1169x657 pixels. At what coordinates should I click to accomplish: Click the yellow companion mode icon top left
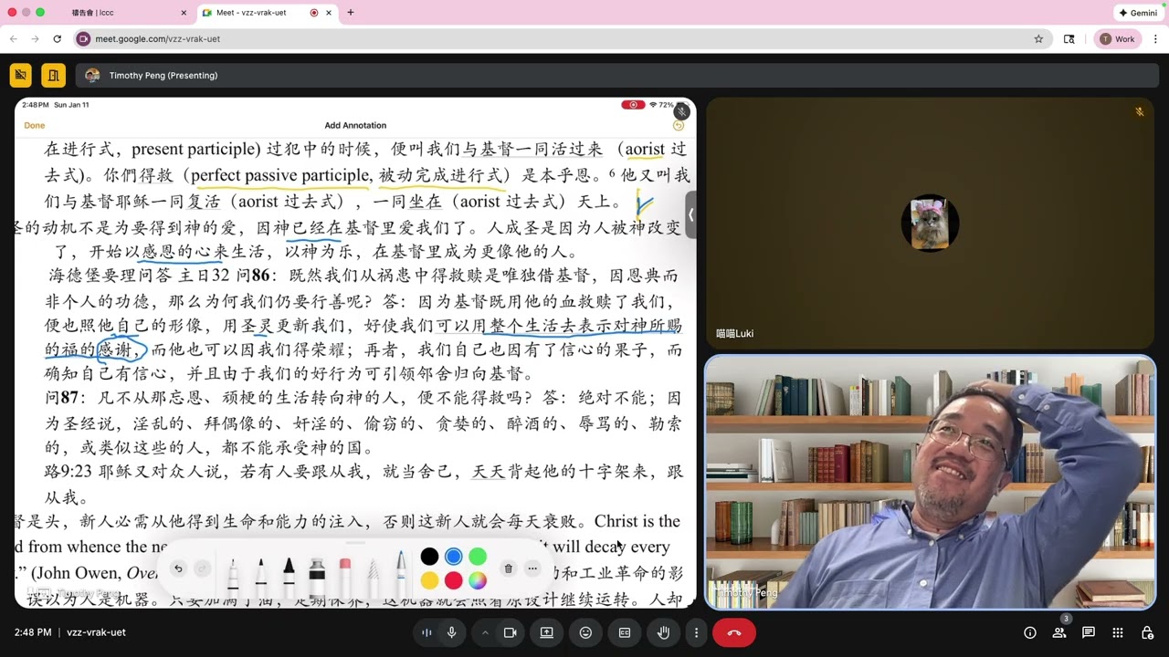(x=21, y=76)
